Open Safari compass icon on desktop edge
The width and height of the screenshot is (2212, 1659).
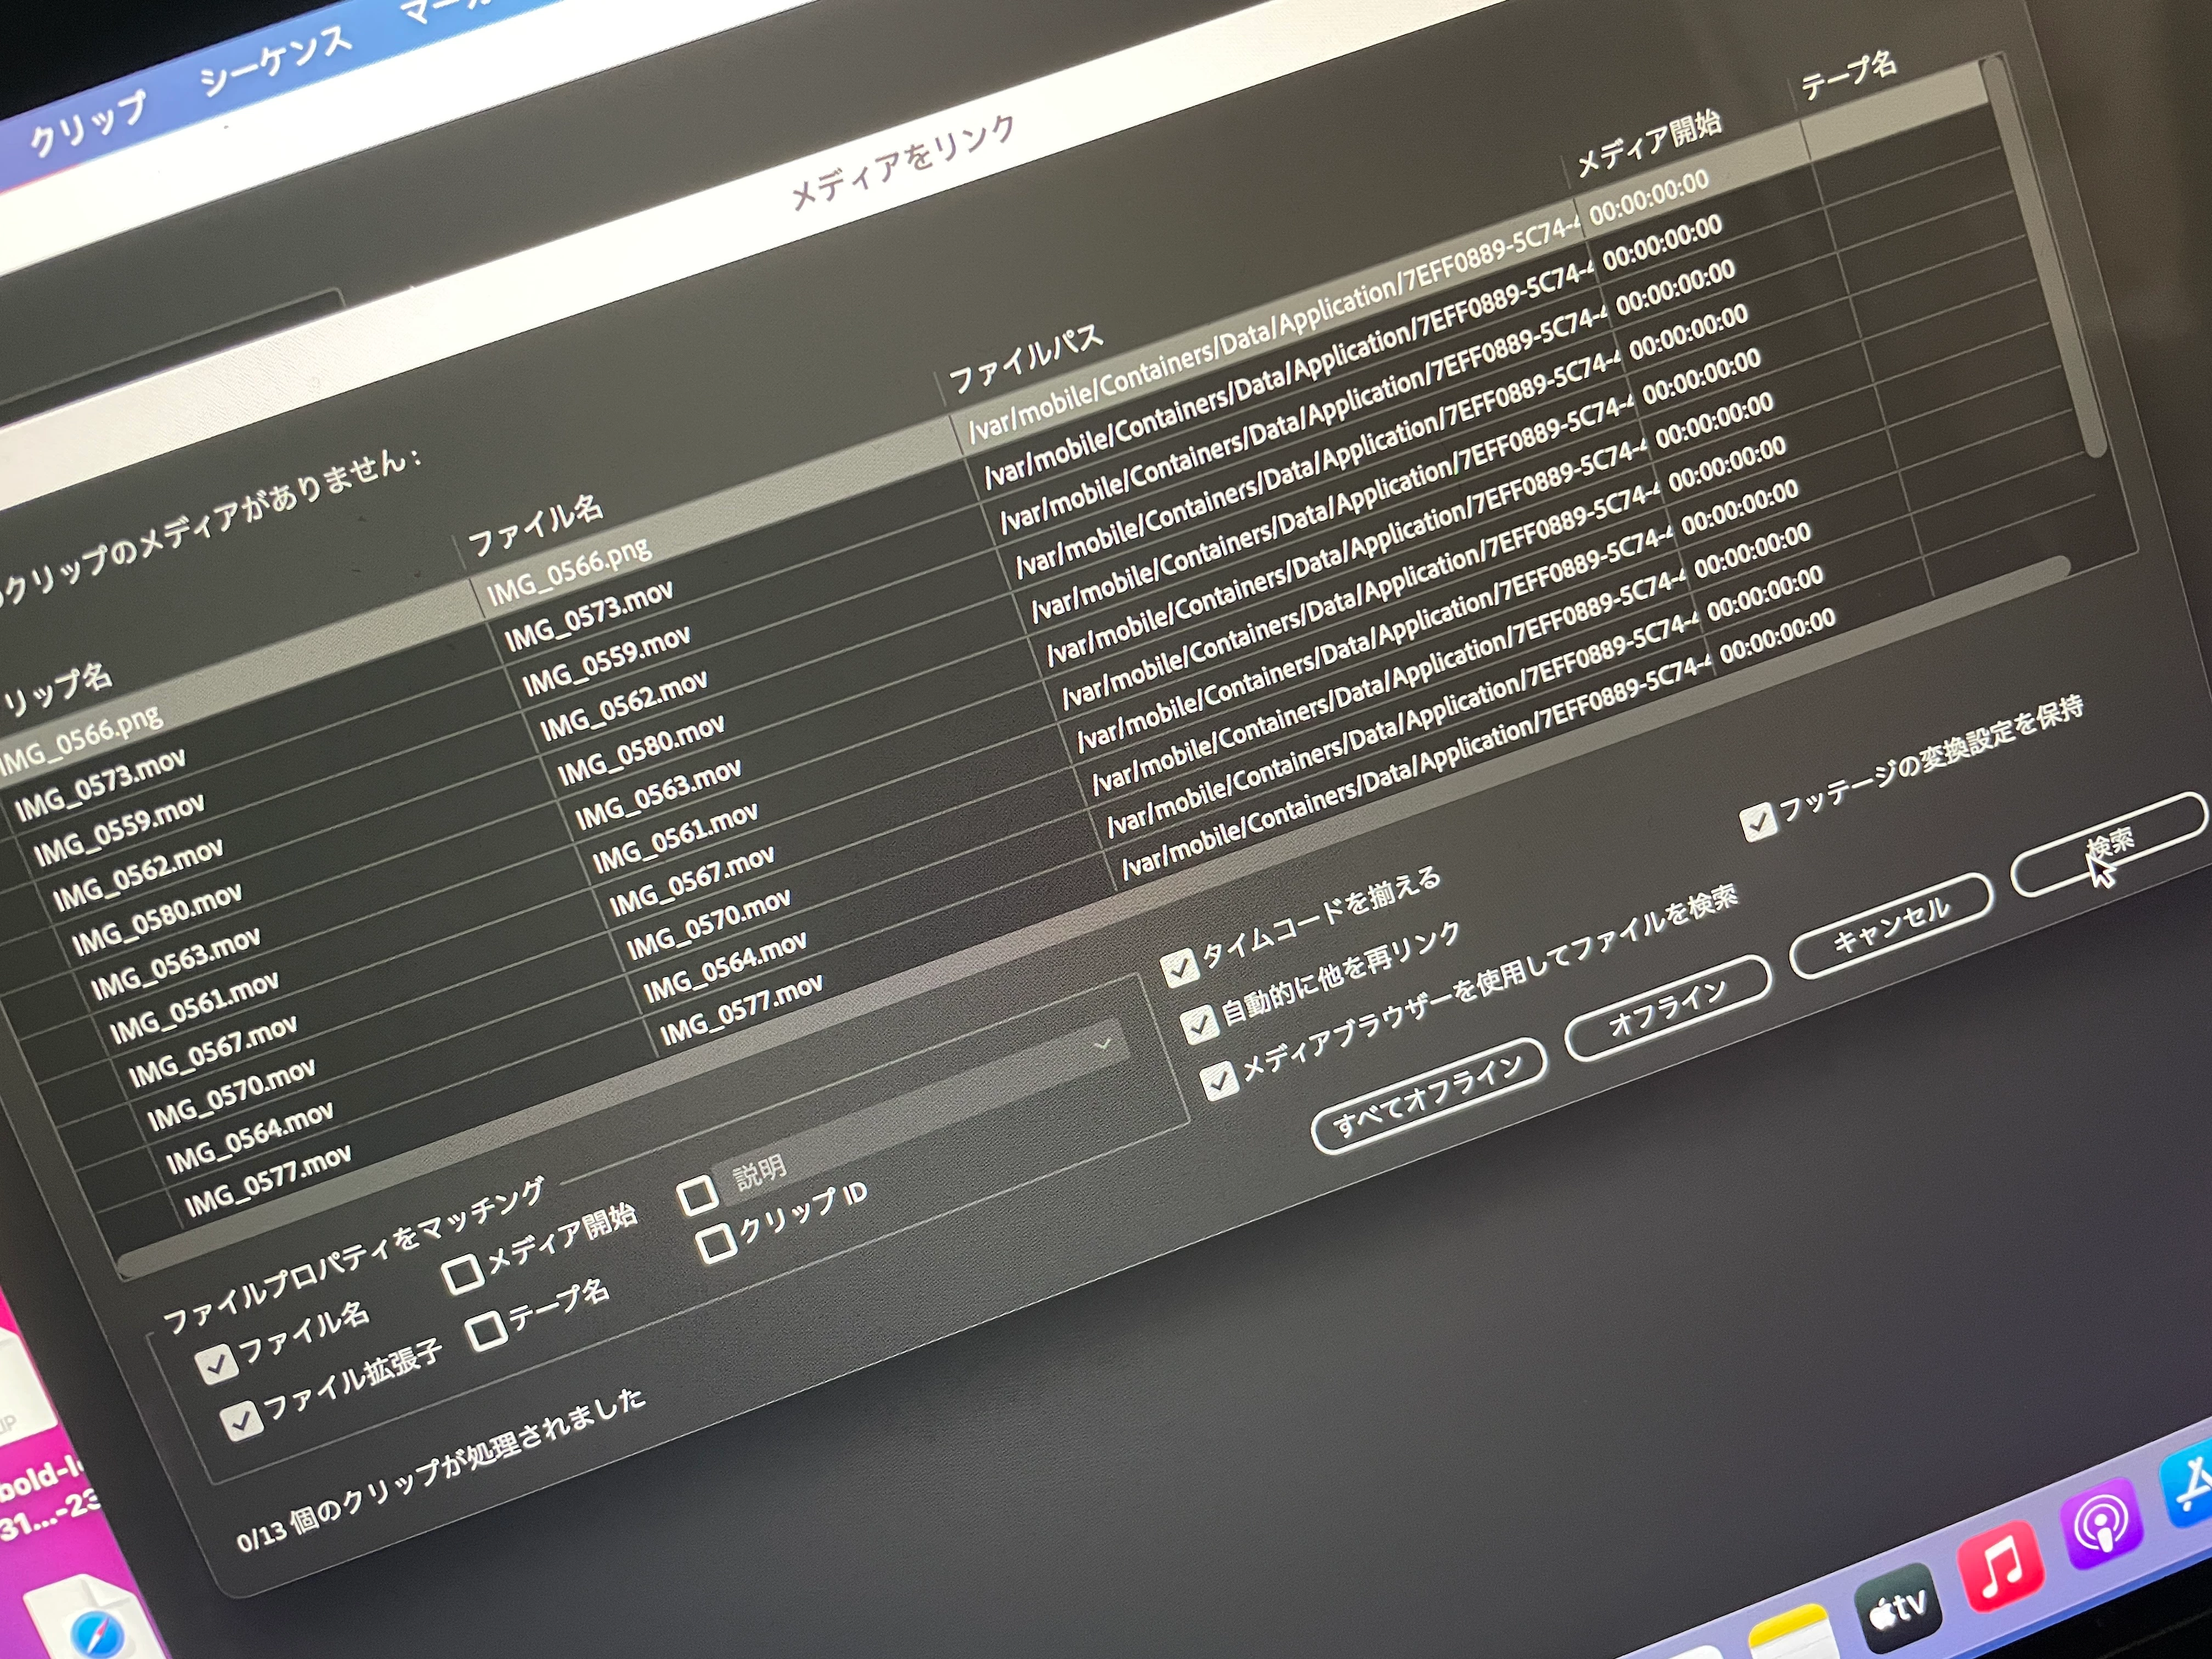coord(97,1636)
